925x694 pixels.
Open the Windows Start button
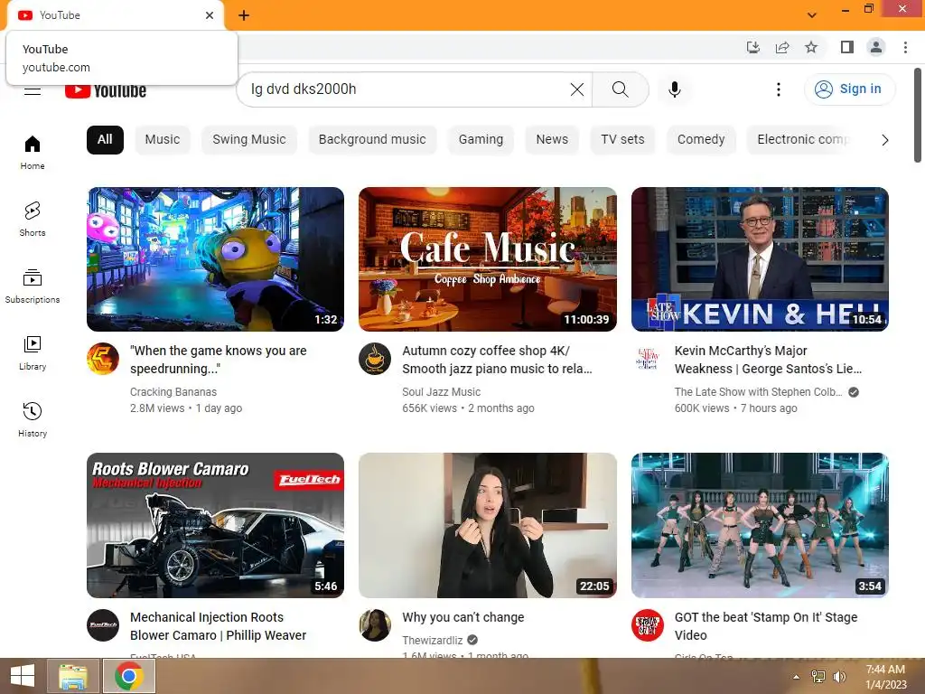[23, 676]
